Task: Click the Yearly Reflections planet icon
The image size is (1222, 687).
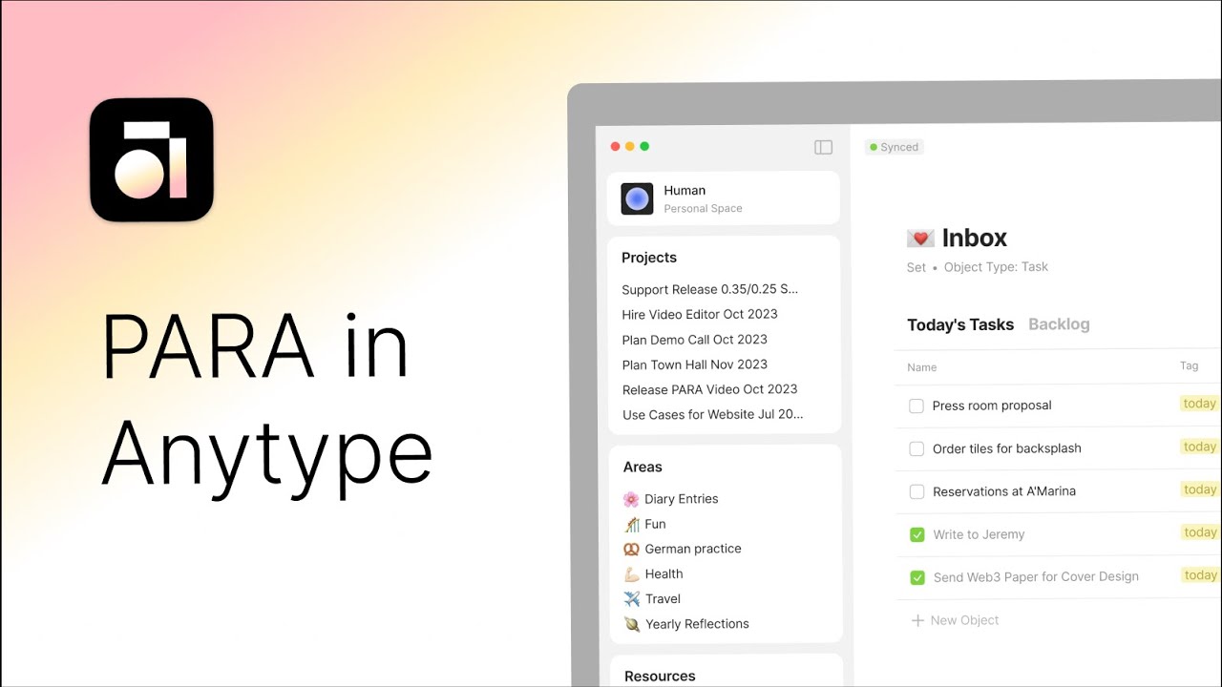Action: (x=631, y=624)
